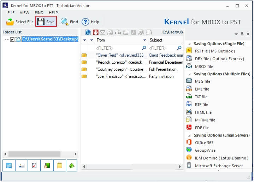The image size is (254, 182).
Task: Select the Kedrick Lorenzo email row
Action: pos(132,62)
